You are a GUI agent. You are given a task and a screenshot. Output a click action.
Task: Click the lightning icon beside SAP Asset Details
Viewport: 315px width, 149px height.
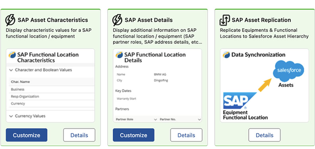117,20
